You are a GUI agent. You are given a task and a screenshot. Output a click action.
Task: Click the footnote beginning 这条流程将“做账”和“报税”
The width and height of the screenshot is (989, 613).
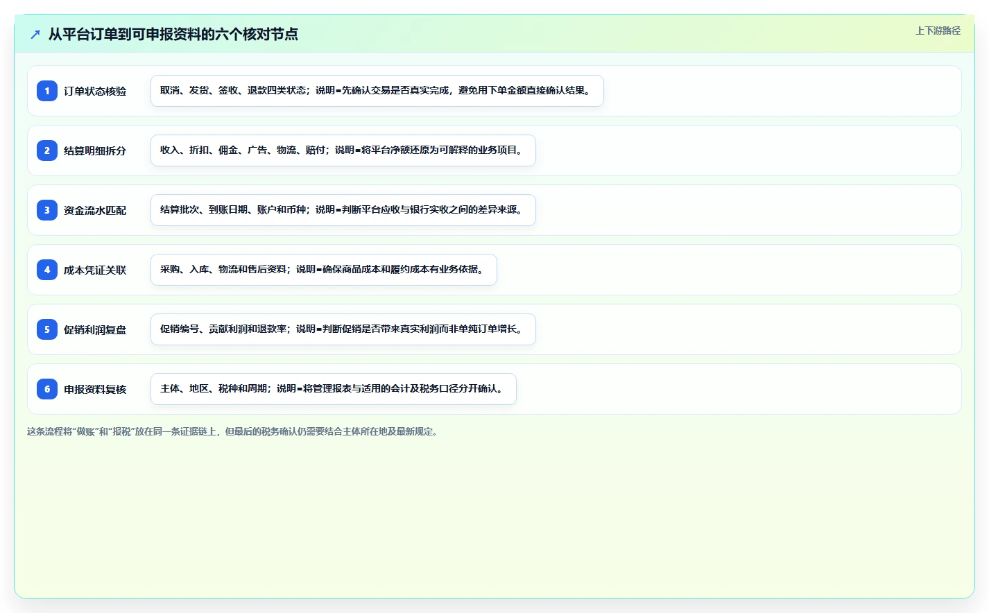coord(233,431)
